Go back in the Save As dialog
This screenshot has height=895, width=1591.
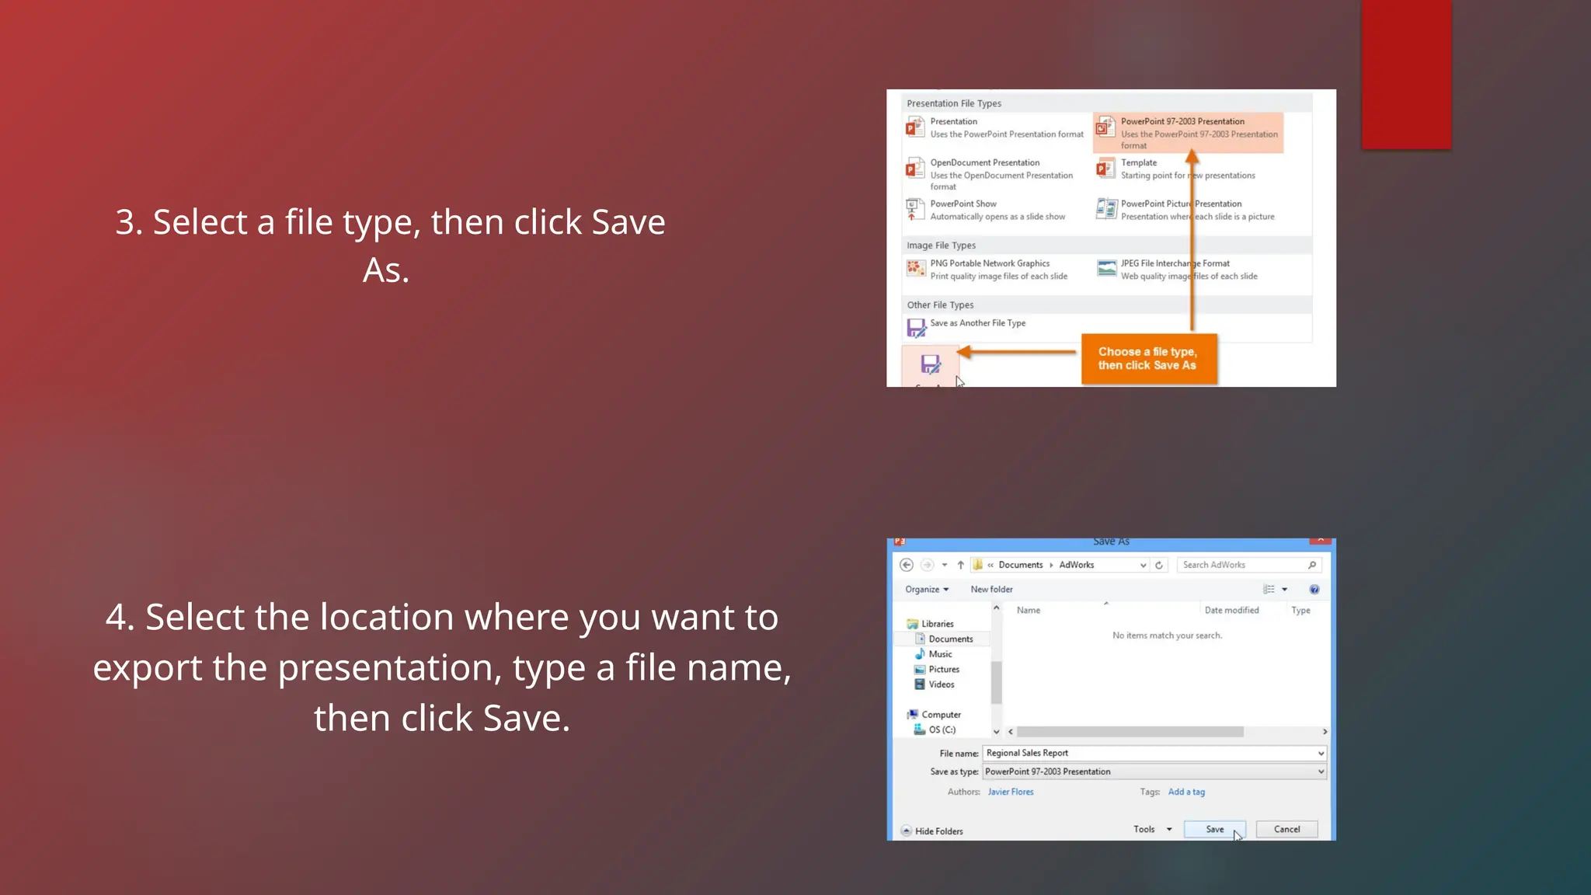906,565
